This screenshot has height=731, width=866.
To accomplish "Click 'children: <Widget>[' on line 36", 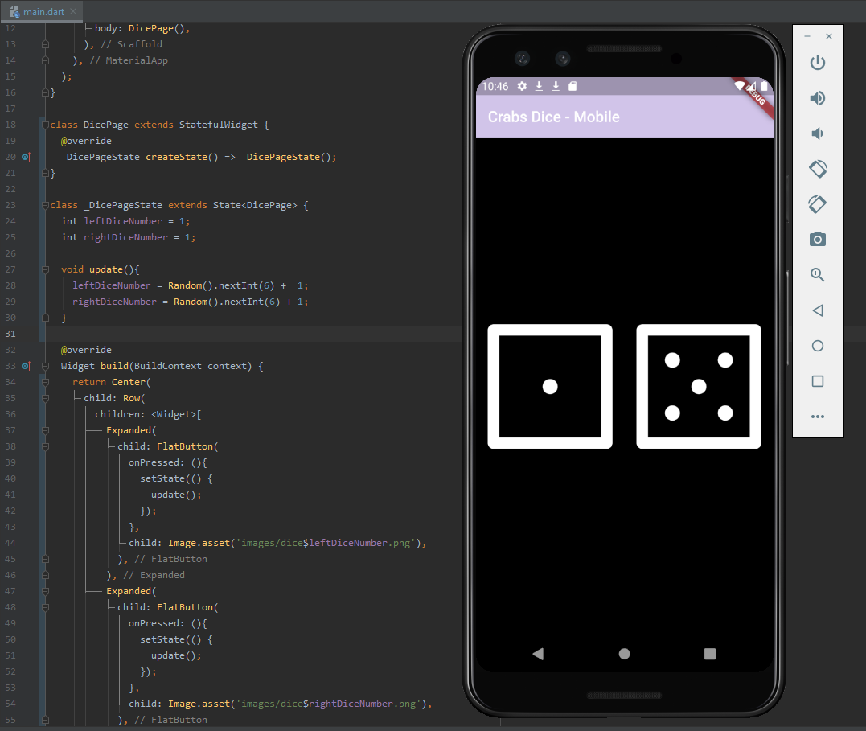I will click(x=148, y=414).
